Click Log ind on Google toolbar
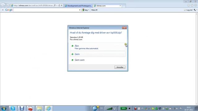Image resolution: width=198 pixels, height=111 pixels. coord(189,10)
